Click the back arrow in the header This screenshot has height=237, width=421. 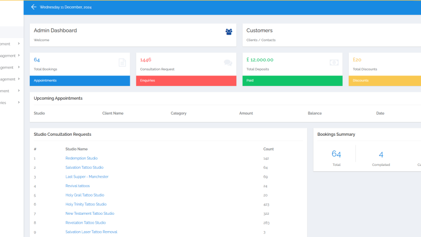[x=34, y=7]
